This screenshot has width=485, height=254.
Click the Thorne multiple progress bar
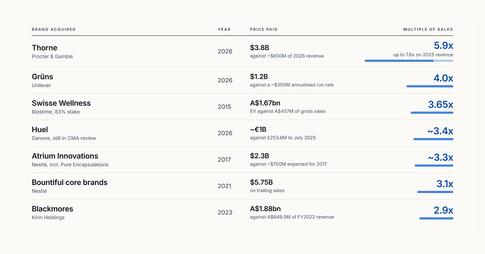click(x=409, y=61)
